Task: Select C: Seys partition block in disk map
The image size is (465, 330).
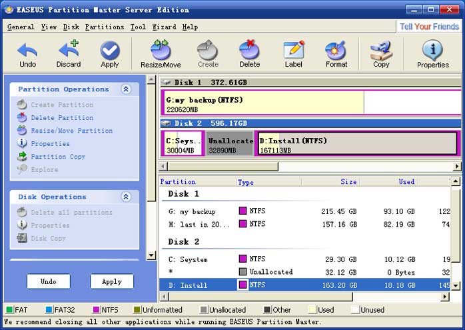Action: (183, 143)
